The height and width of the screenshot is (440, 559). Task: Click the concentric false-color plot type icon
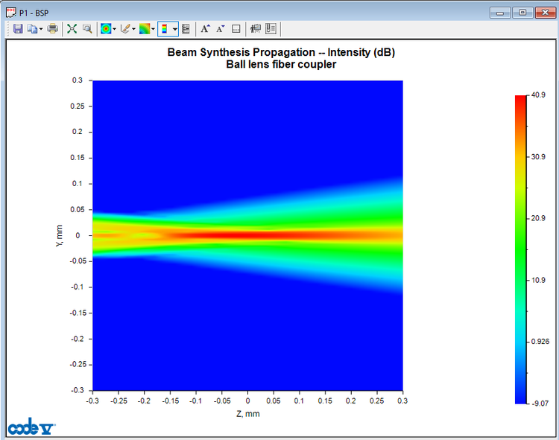[107, 29]
